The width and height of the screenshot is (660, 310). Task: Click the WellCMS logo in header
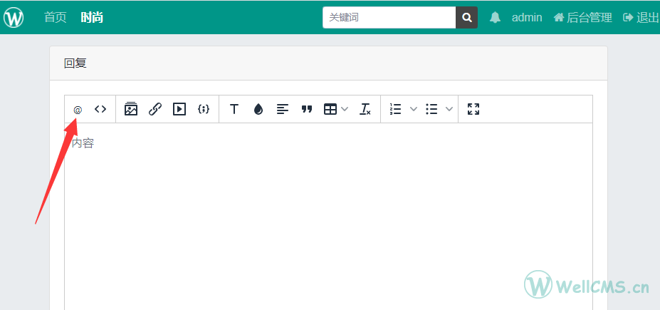coord(14,17)
